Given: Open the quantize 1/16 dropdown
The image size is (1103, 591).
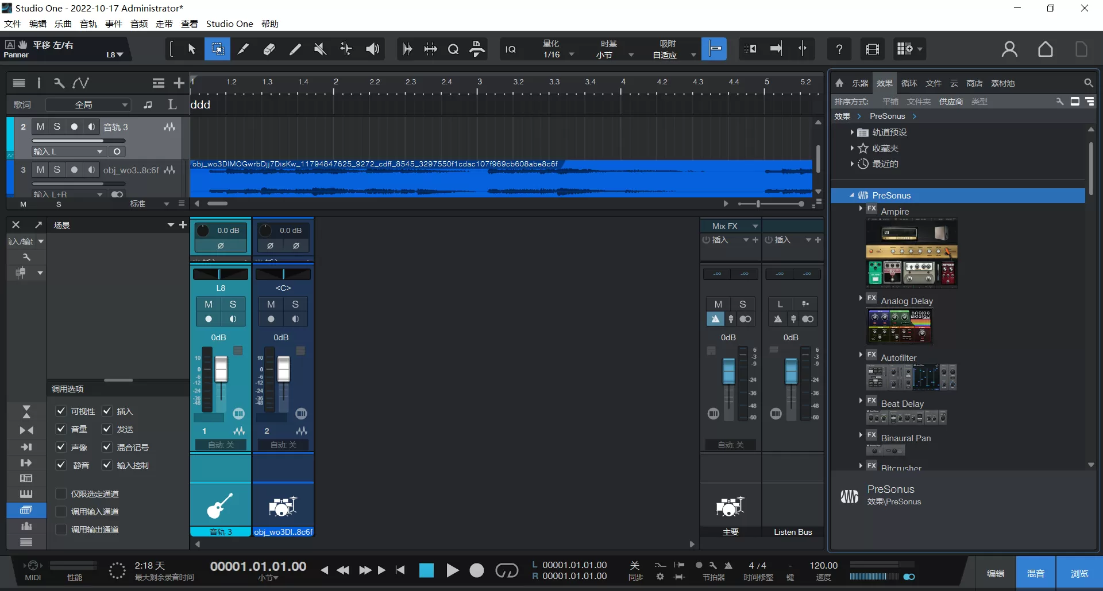Looking at the screenshot, I should point(573,55).
